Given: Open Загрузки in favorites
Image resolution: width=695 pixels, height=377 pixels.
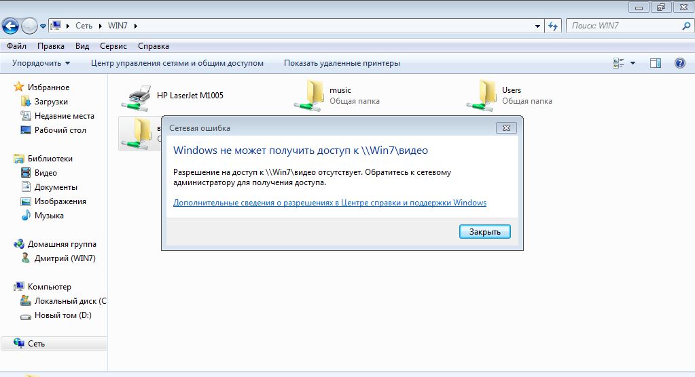Looking at the screenshot, I should tap(51, 102).
